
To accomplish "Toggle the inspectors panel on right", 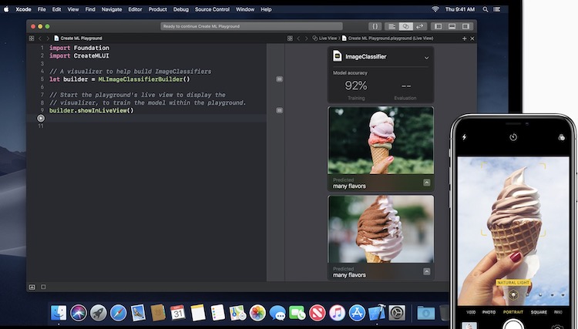I will tap(466, 26).
